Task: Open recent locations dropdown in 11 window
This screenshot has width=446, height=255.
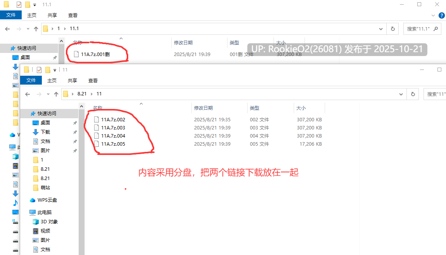Action: (x=48, y=94)
